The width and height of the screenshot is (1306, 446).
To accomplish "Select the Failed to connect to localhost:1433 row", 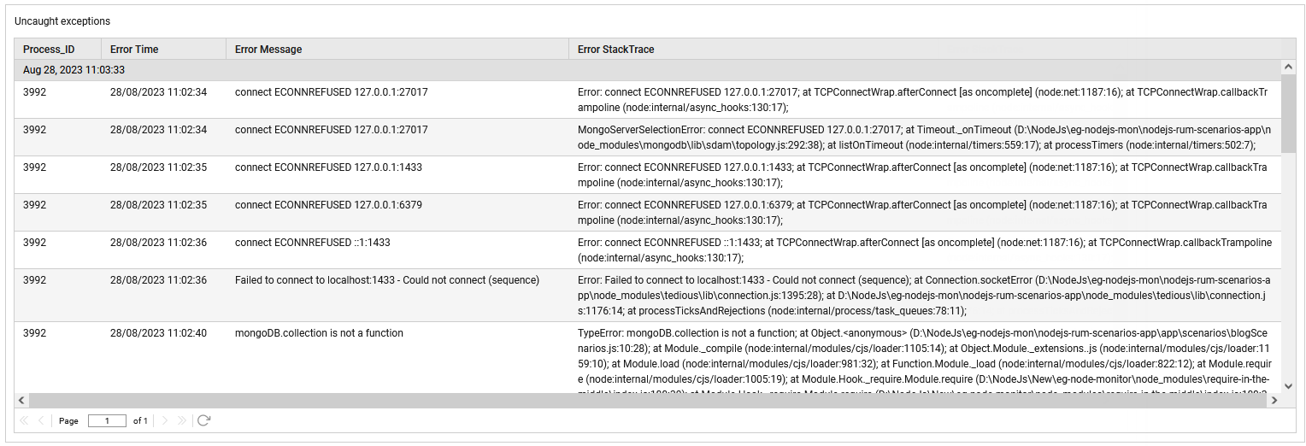I will point(648,295).
